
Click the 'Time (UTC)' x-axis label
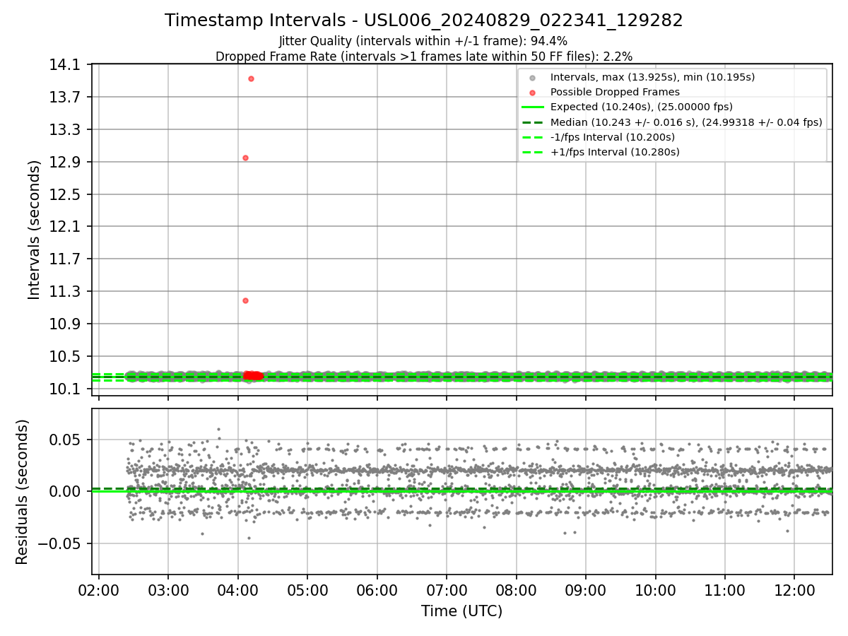pyautogui.click(x=462, y=611)
